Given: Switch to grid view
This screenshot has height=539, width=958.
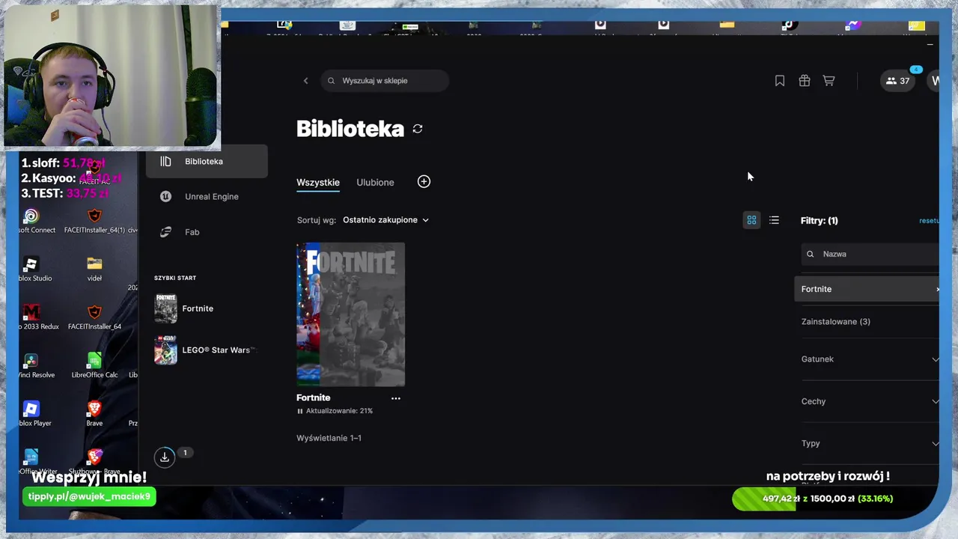Looking at the screenshot, I should (x=751, y=220).
